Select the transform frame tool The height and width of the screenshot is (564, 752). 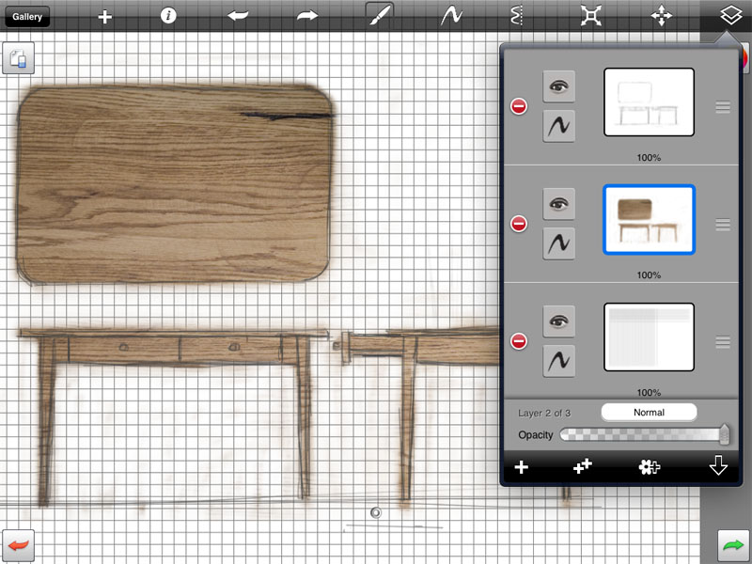(x=591, y=16)
